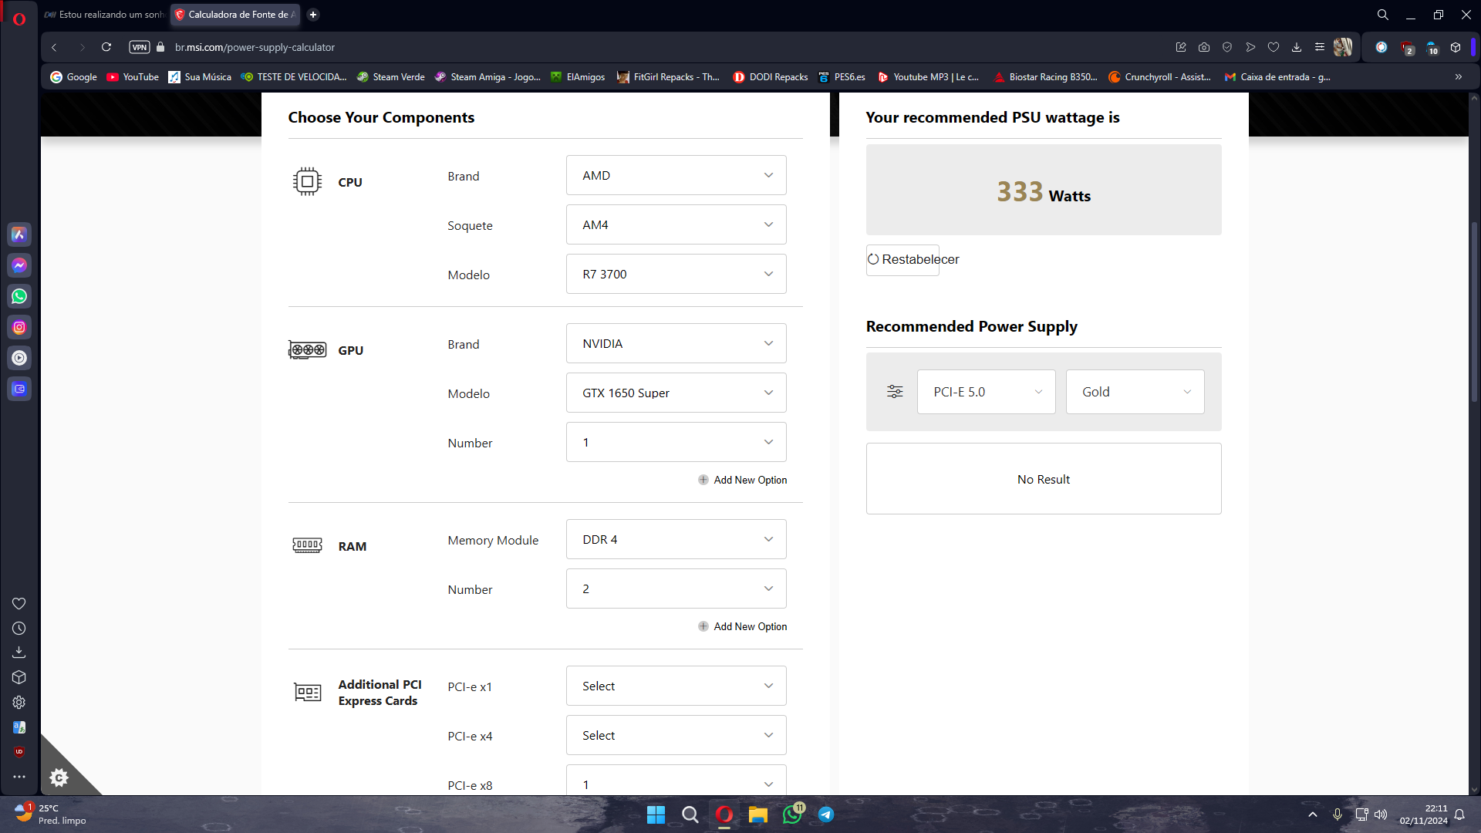Open Messenger in the Opera sidebar
This screenshot has width=1481, height=833.
[x=19, y=265]
